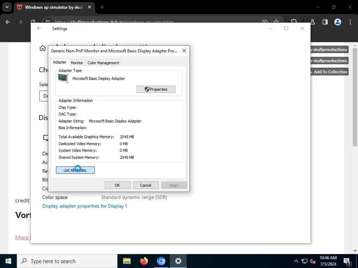Image resolution: width=358 pixels, height=268 pixels.
Task: Minimize the Settings window
Action: point(270,28)
